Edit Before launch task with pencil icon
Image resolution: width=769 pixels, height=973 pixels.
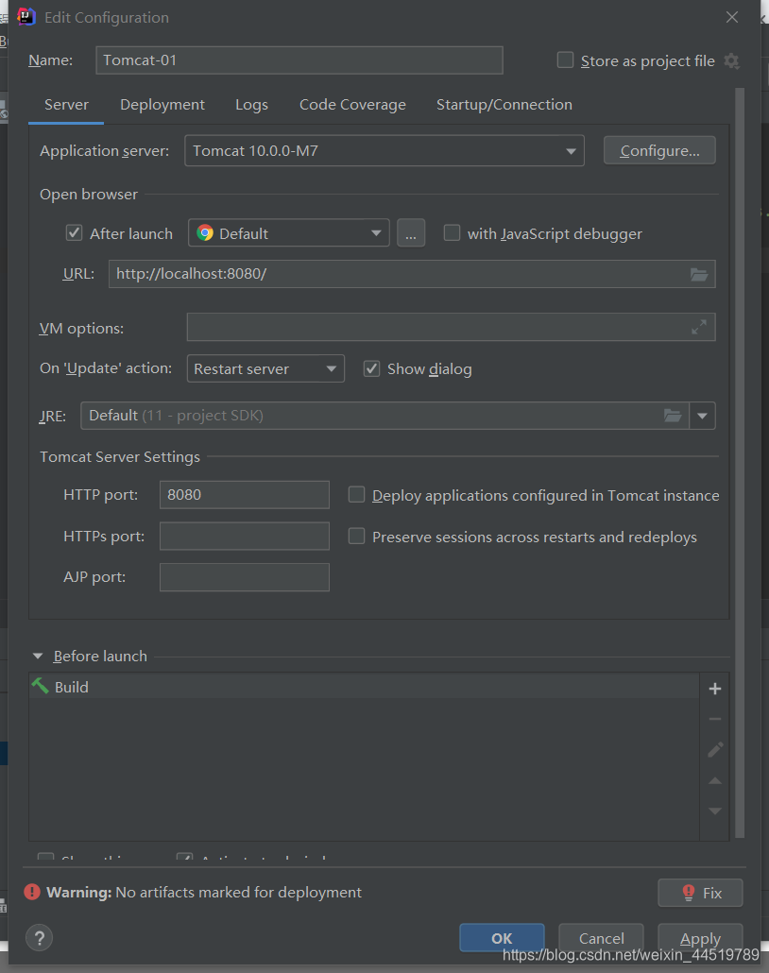[x=715, y=750]
